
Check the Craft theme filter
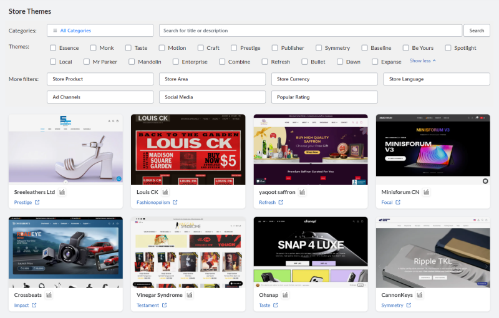coord(200,47)
